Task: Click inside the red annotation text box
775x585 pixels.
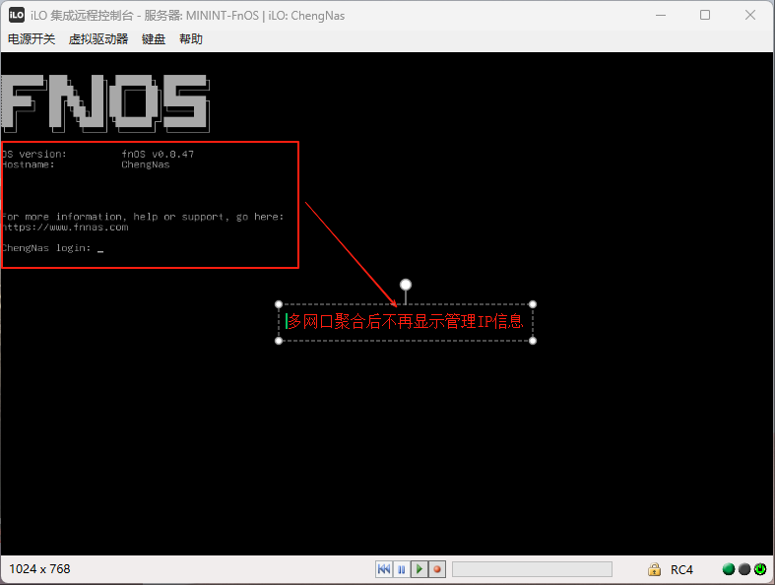Action: 406,322
